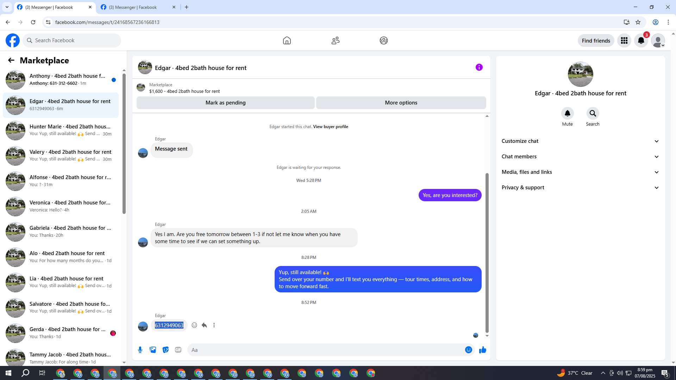
Task: Show hidden system tray icons
Action: point(603,373)
